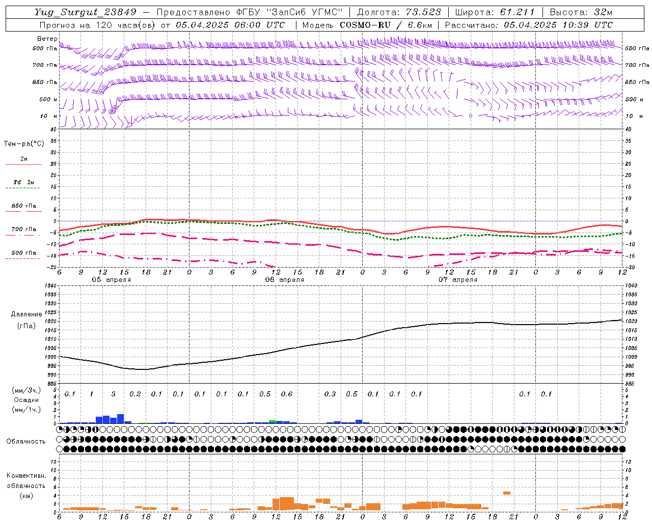Click the 07 апреля date label
The height and width of the screenshot is (521, 652).
(x=457, y=280)
